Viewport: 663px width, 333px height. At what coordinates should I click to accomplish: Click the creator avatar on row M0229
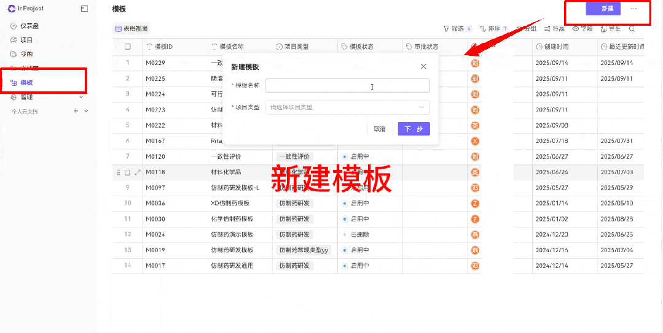(475, 63)
